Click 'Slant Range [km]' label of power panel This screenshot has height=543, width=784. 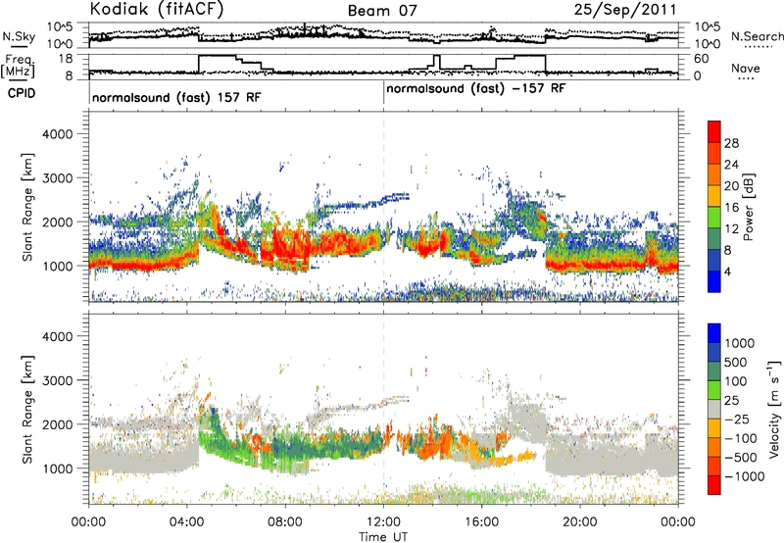[27, 207]
